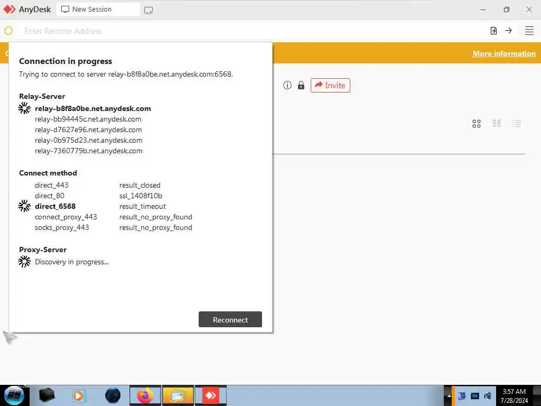
Task: Click the network monitor tray icon
Action: [475, 395]
